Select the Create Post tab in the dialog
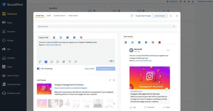Image resolution: width=213 pixels, height=111 pixels. pyautogui.click(x=40, y=16)
